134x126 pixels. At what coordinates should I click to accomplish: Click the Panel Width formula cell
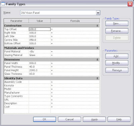point(75,63)
